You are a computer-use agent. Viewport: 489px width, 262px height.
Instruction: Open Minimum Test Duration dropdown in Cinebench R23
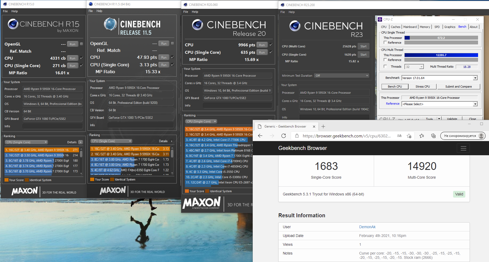click(x=342, y=76)
